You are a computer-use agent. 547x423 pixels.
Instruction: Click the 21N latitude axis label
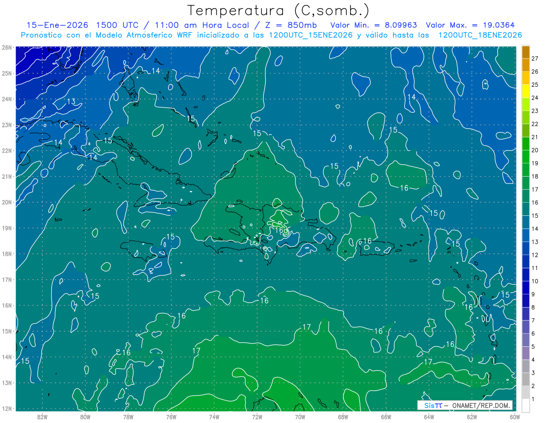6,177
